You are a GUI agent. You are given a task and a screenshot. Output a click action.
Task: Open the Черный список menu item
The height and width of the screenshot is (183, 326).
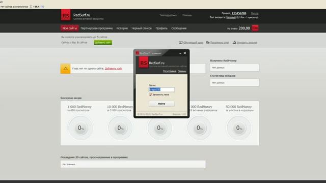(142, 28)
